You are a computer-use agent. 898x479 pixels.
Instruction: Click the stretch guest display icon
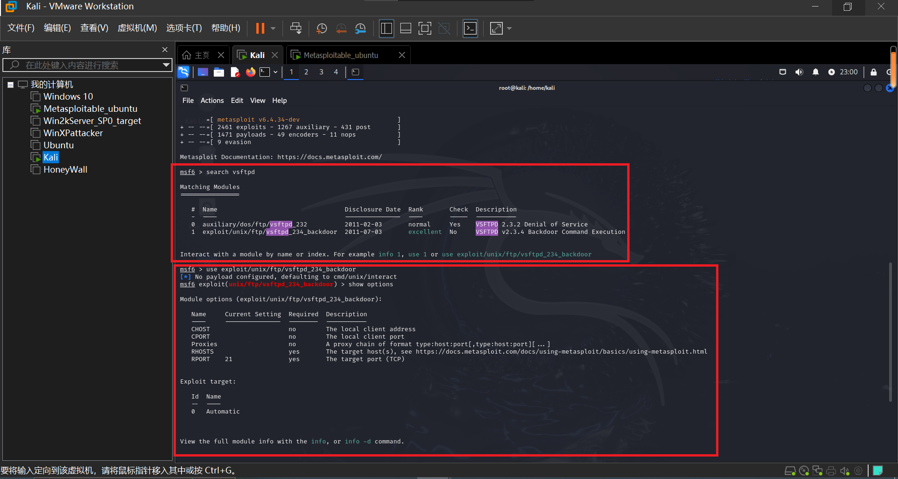click(496, 29)
